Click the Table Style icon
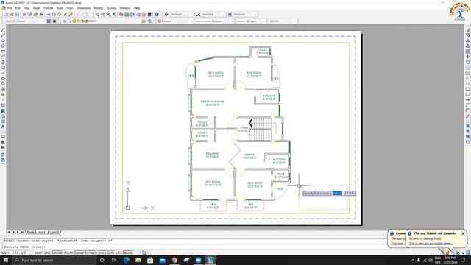This screenshot has height=265, width=471. (x=230, y=15)
